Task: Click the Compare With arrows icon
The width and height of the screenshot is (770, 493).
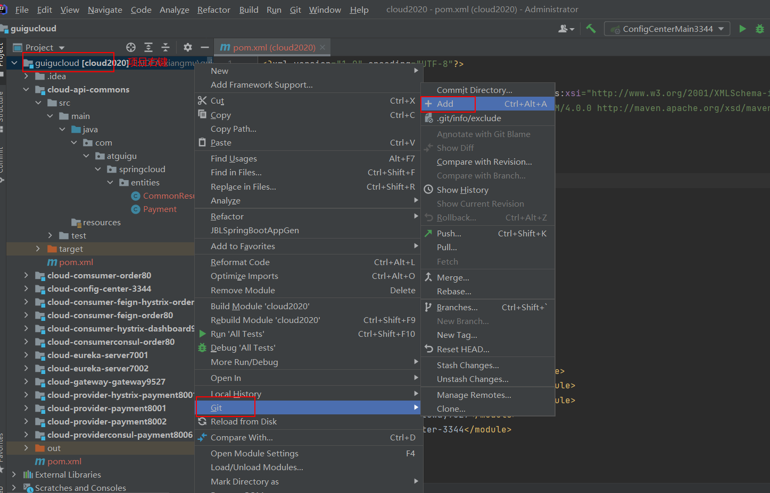Action: [202, 437]
